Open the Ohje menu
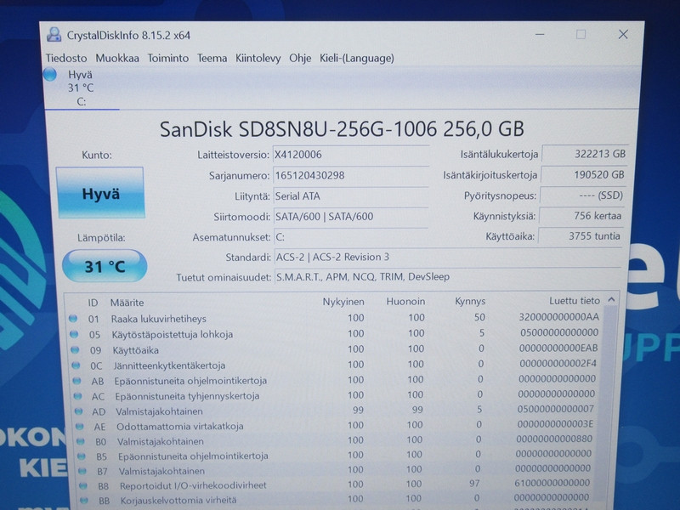Image resolution: width=680 pixels, height=510 pixels. 300,58
